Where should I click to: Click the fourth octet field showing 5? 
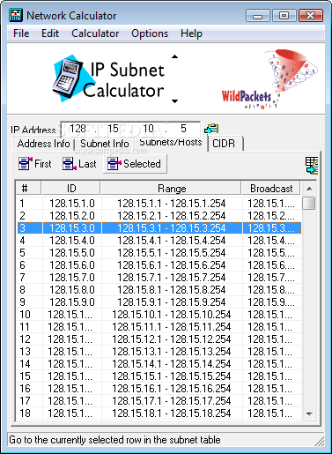pos(183,129)
